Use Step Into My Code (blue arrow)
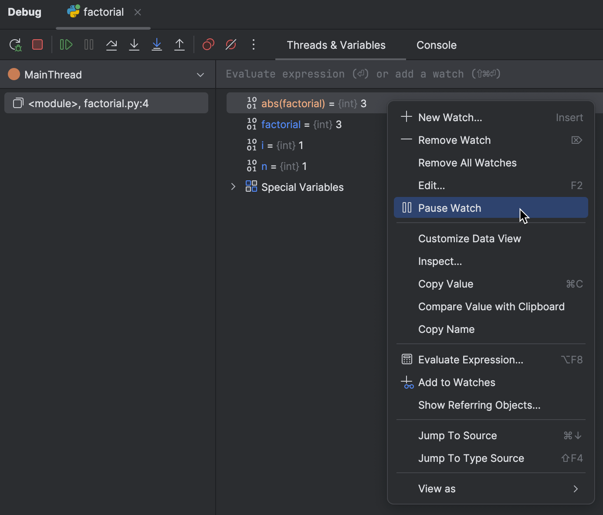The image size is (603, 515). [x=157, y=44]
